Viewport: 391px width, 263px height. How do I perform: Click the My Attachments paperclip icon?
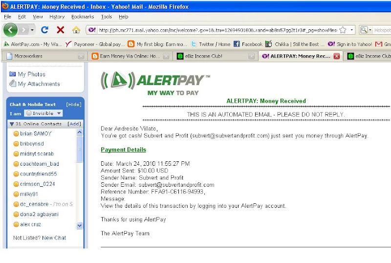point(13,83)
